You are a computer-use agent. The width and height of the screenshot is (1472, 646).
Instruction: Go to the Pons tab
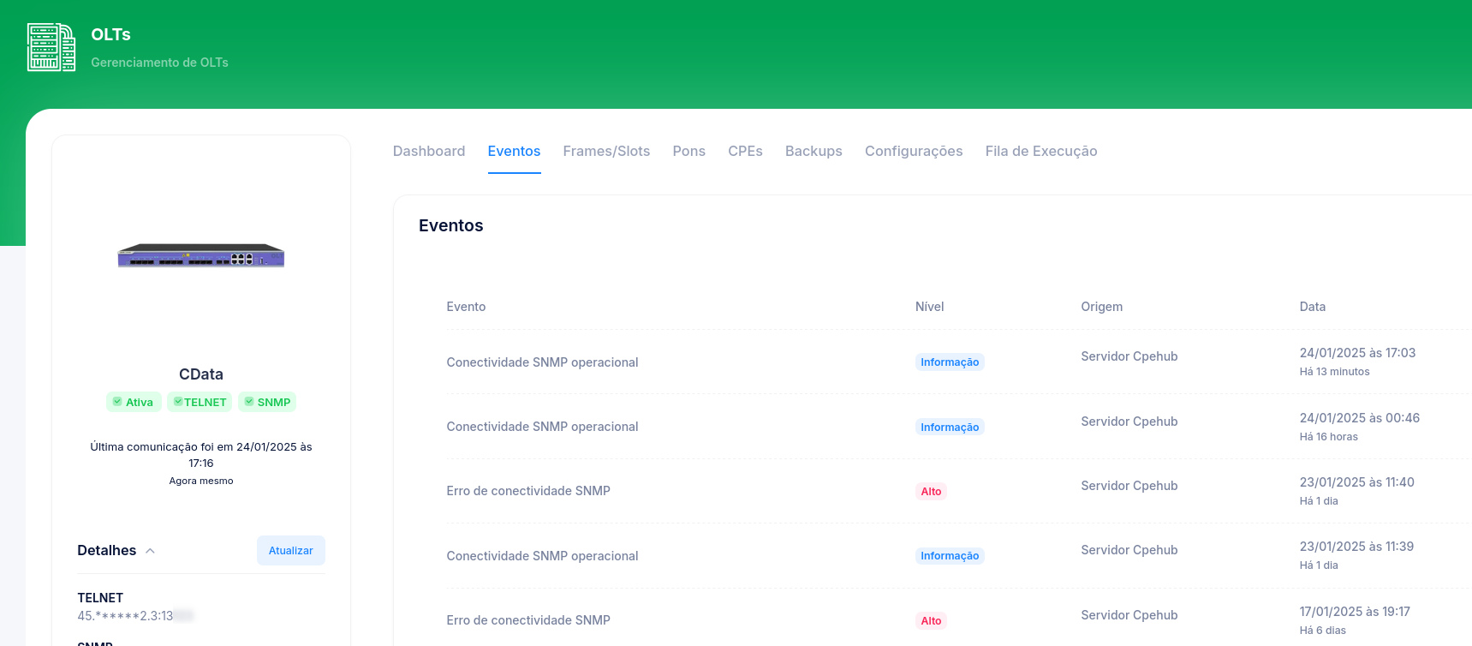pos(688,151)
